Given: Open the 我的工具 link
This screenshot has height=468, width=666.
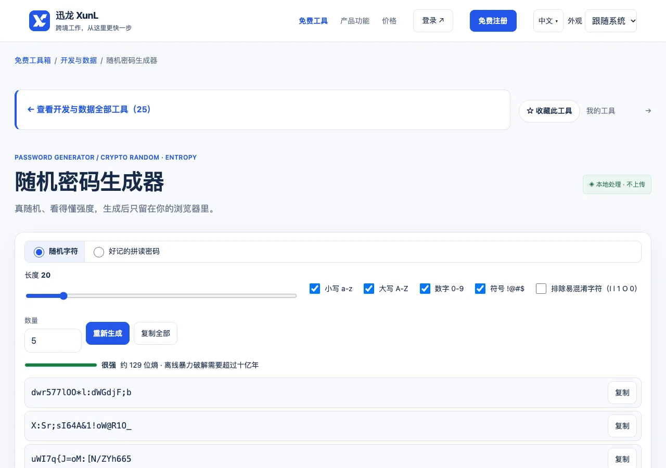Looking at the screenshot, I should [600, 111].
